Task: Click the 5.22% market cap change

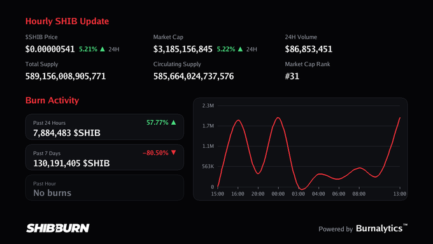Action: coord(226,49)
